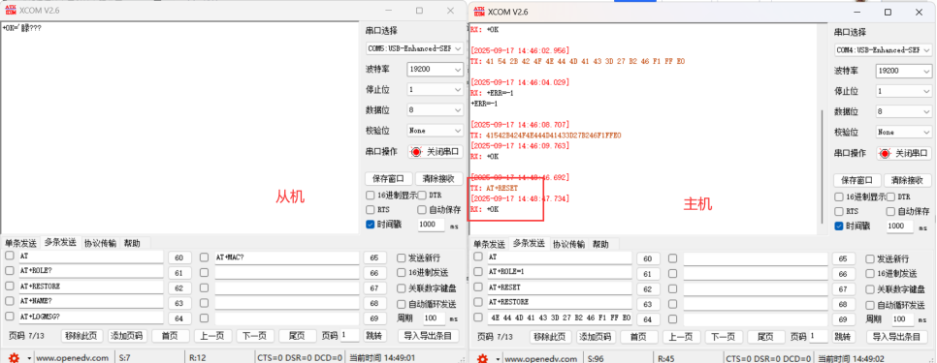This screenshot has width=937, height=363.
Task: Click the AT+LOGMSG? input field in COM5 window
Action: tap(90, 318)
